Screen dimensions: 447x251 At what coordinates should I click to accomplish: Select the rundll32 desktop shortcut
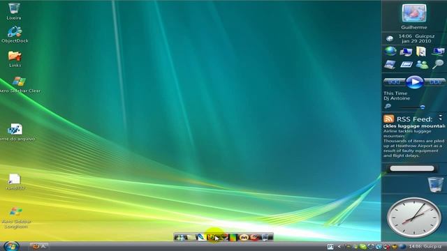click(15, 182)
